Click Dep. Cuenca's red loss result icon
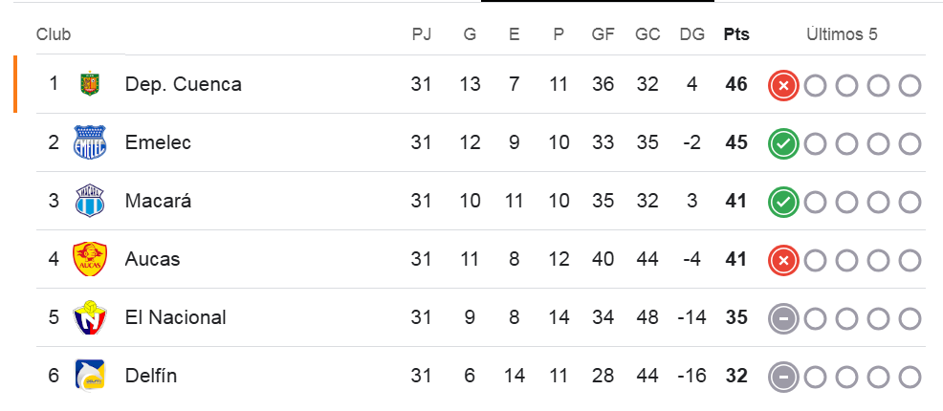The image size is (943, 411). point(783,86)
